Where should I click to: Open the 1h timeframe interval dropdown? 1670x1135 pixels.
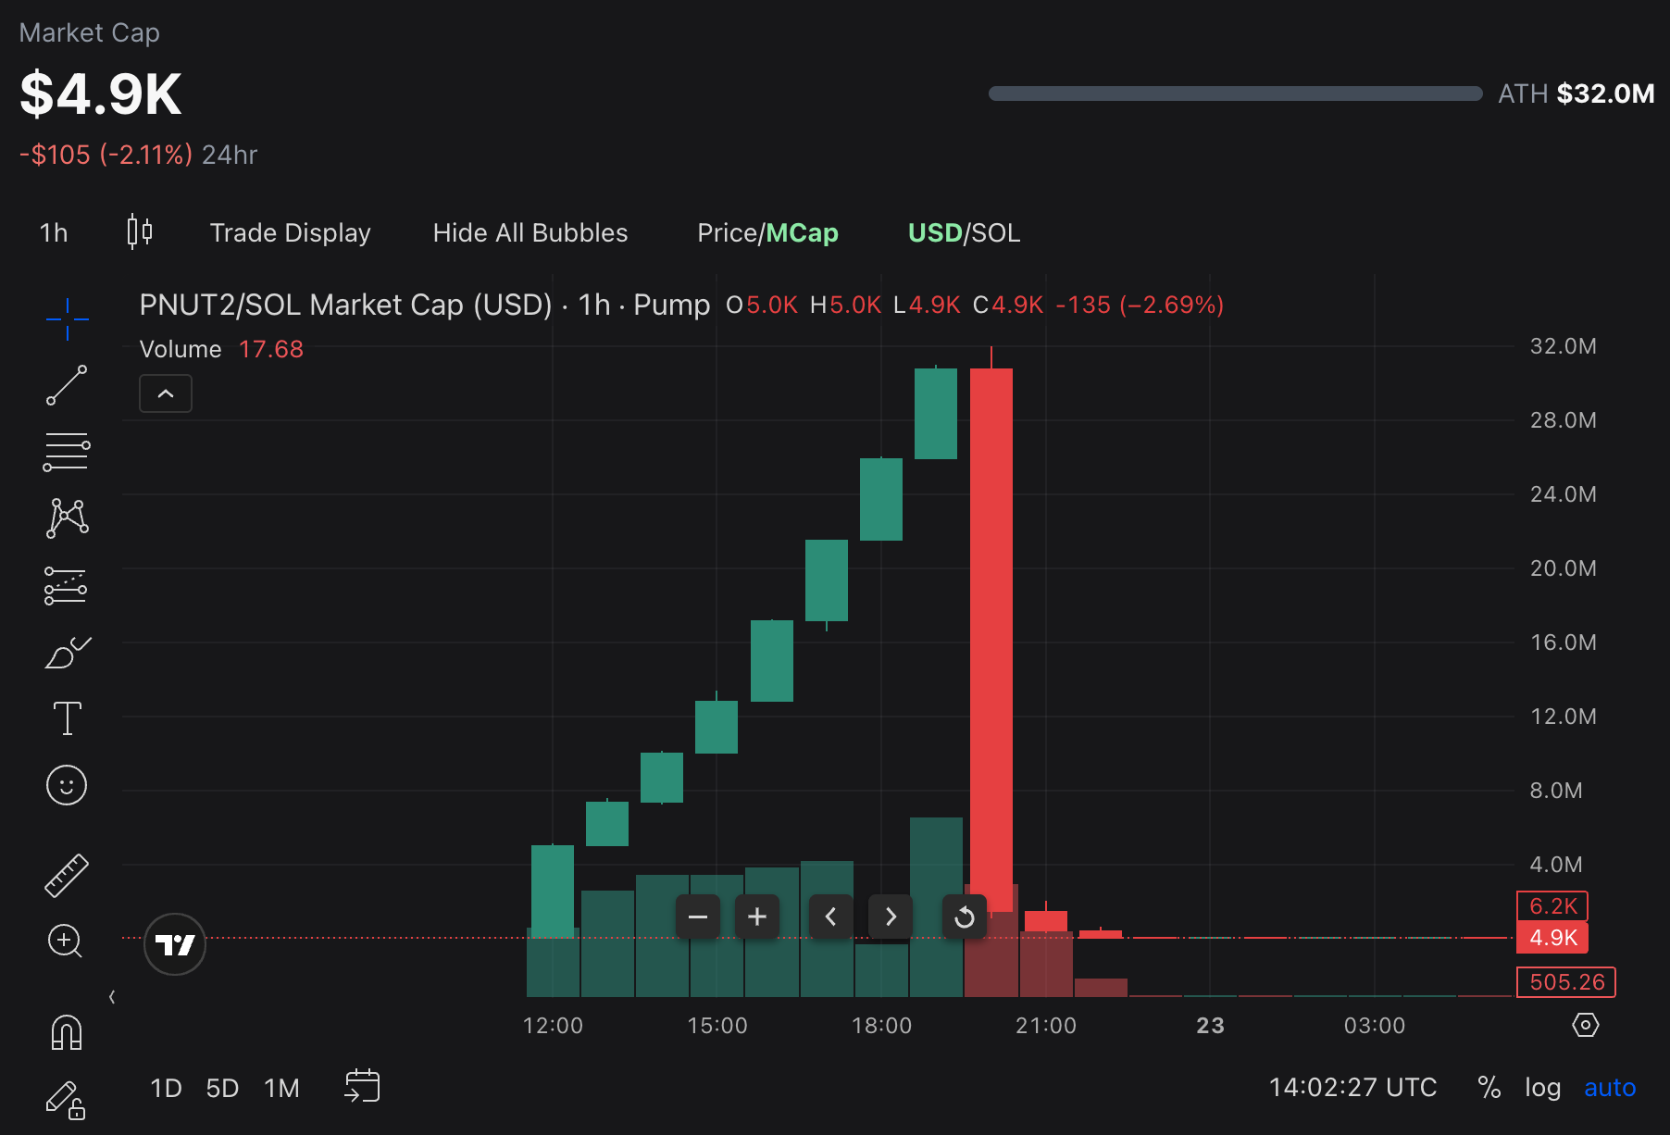click(54, 232)
